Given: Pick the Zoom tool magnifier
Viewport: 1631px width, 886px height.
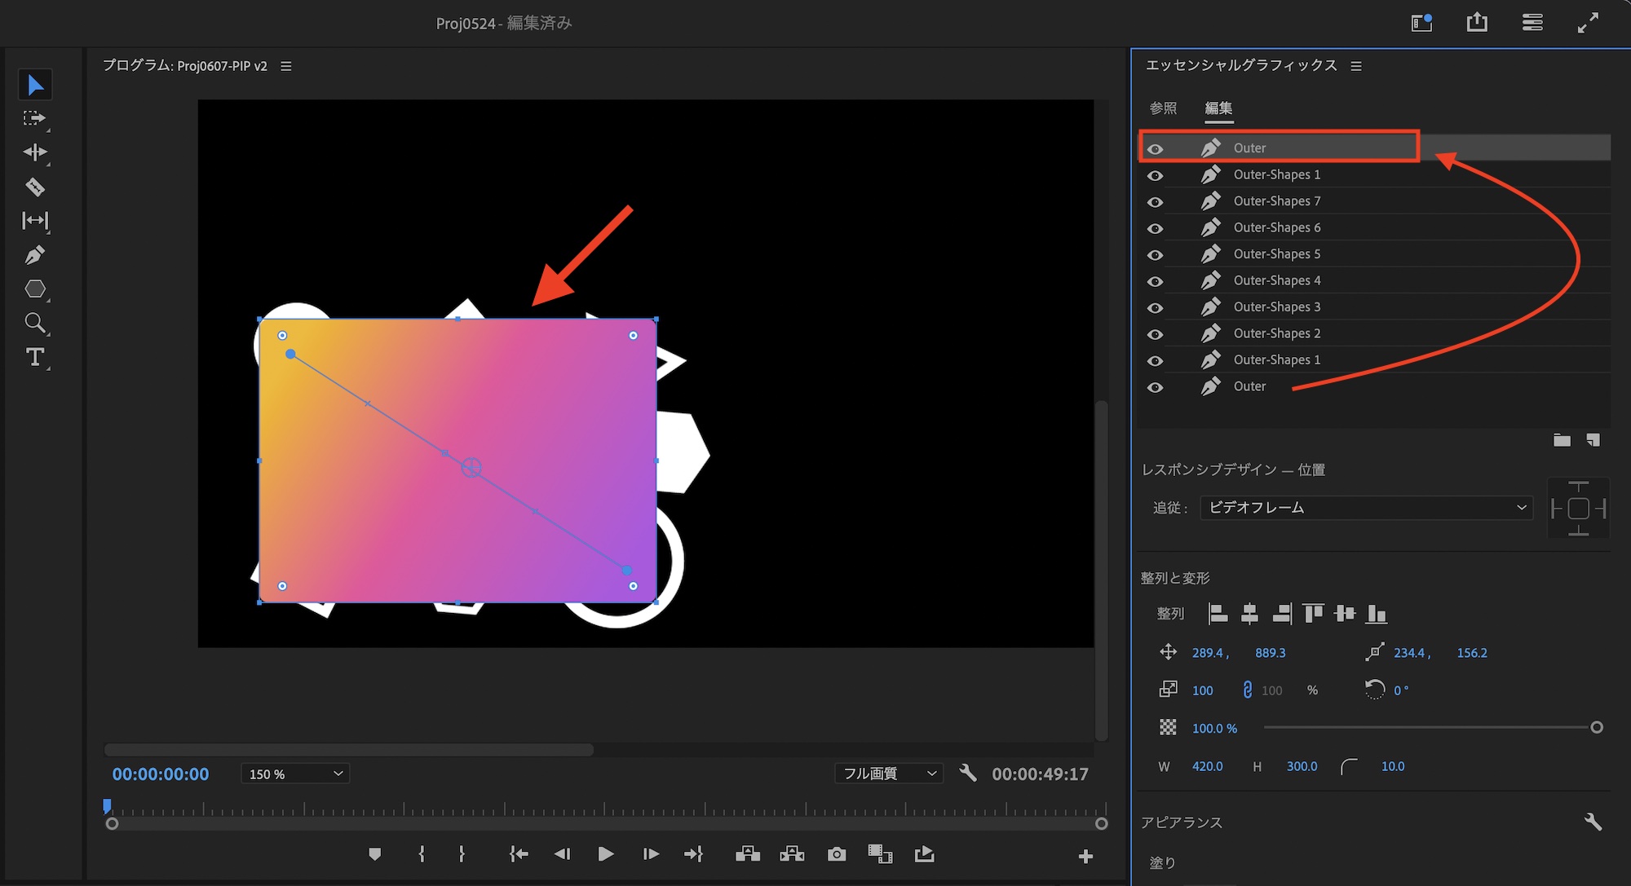Looking at the screenshot, I should [34, 323].
